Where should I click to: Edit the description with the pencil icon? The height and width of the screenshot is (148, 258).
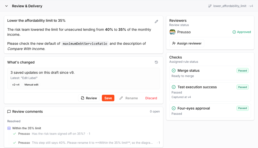click(x=156, y=21)
